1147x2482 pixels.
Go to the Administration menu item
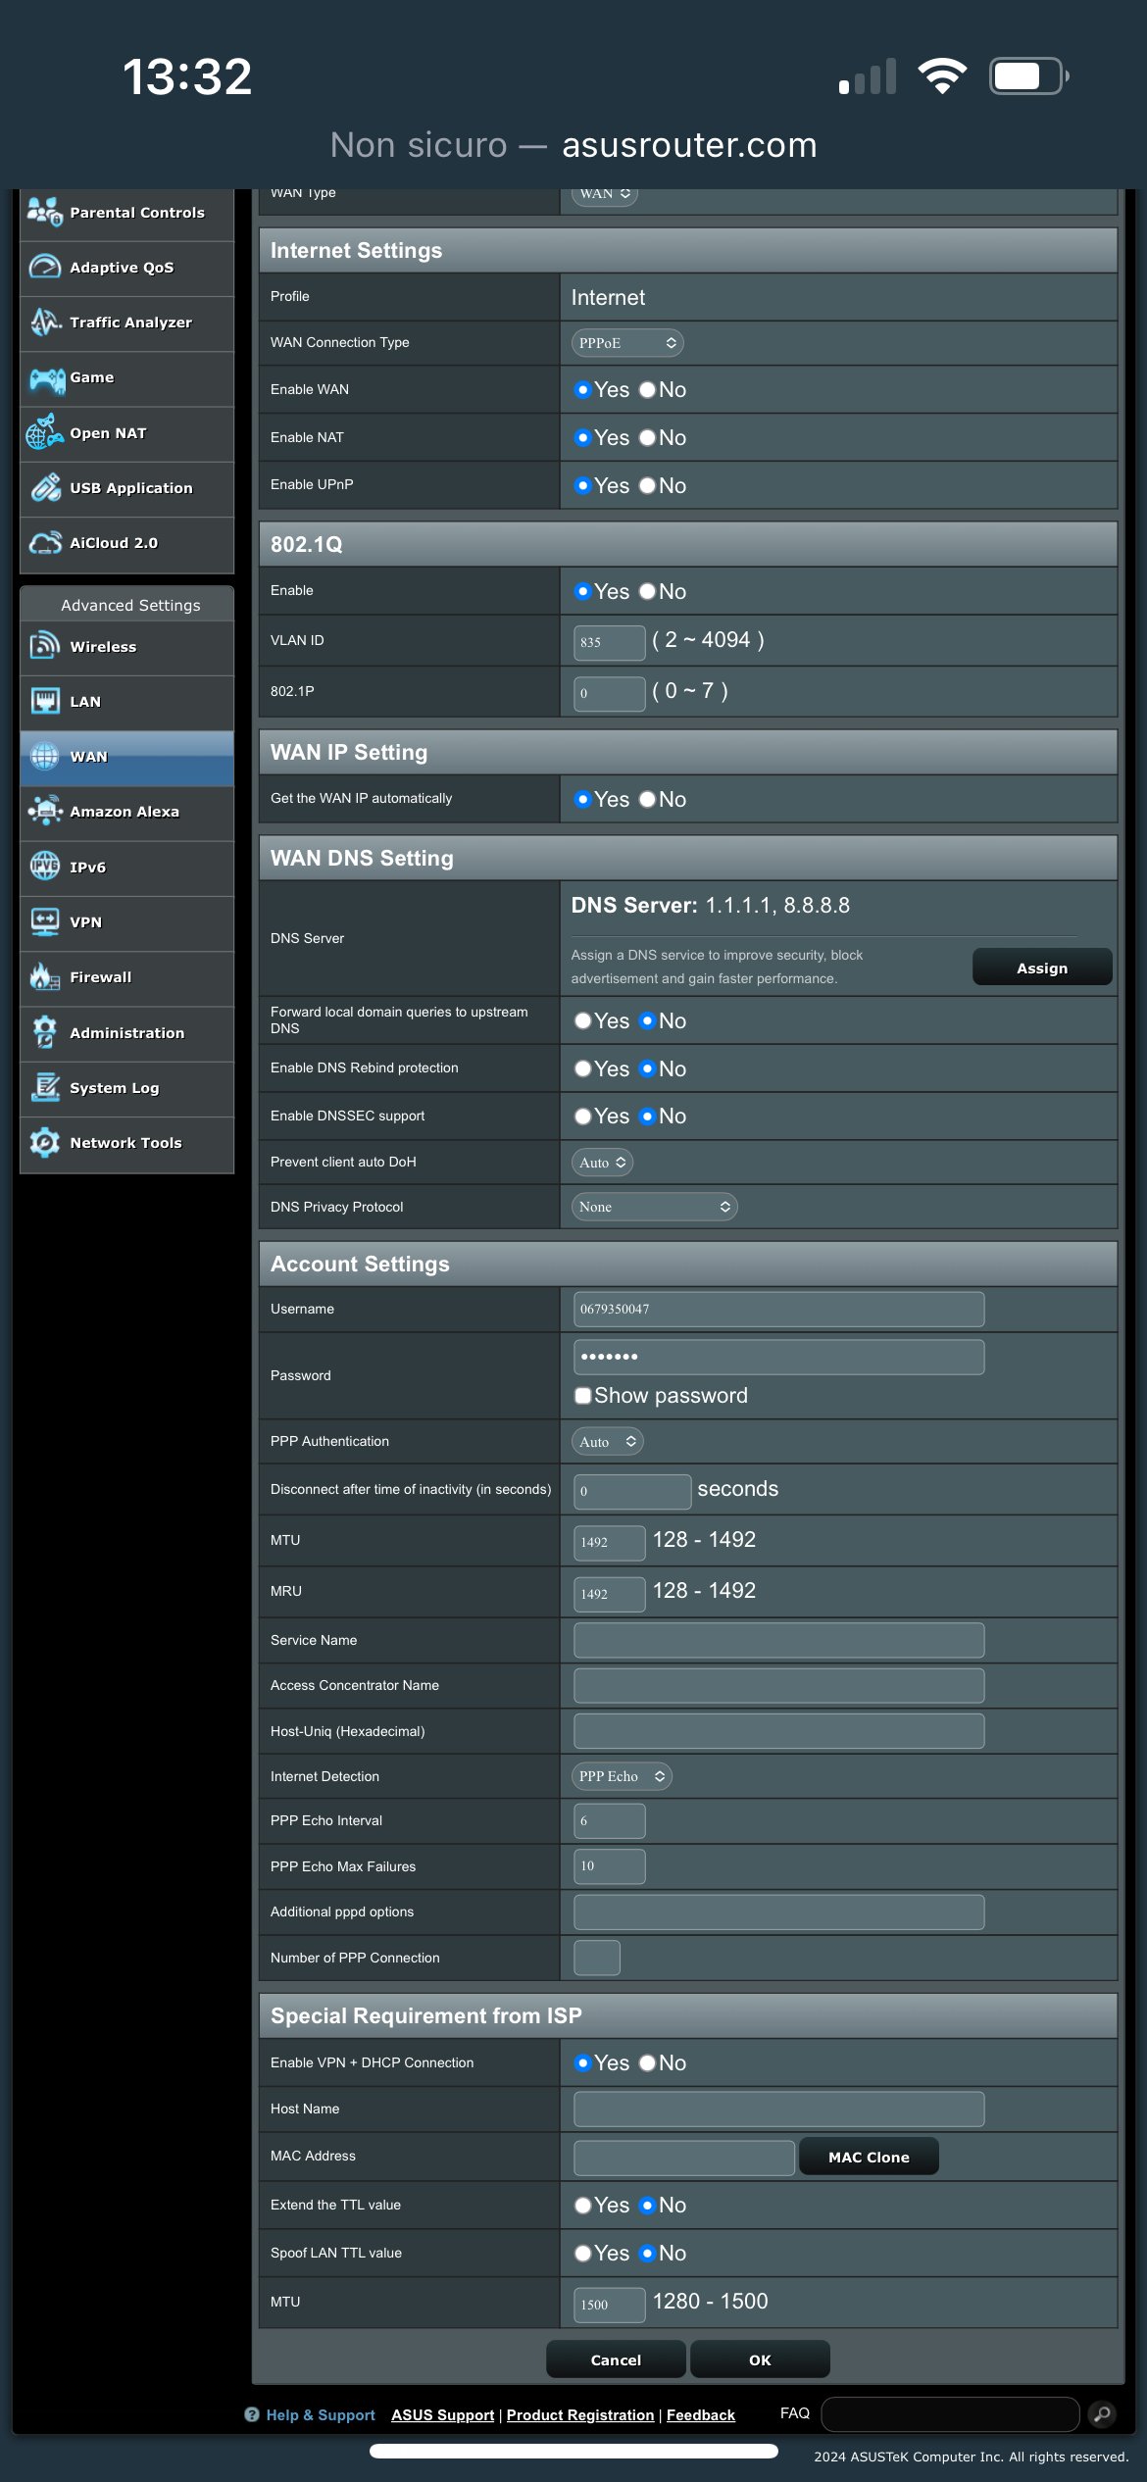click(x=126, y=1033)
